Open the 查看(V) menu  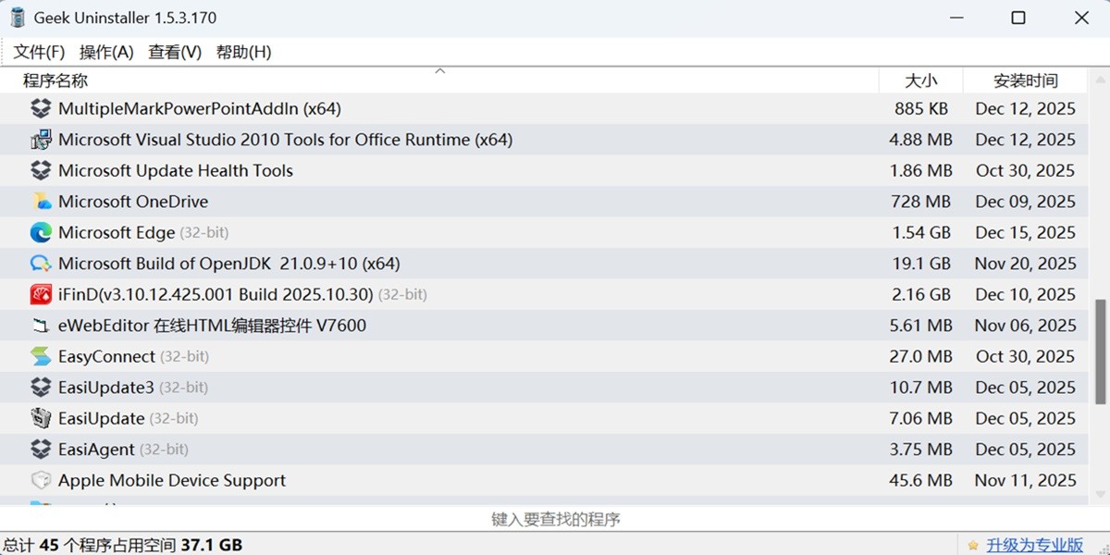coord(174,52)
